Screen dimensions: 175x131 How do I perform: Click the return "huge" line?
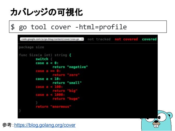pos(66,99)
